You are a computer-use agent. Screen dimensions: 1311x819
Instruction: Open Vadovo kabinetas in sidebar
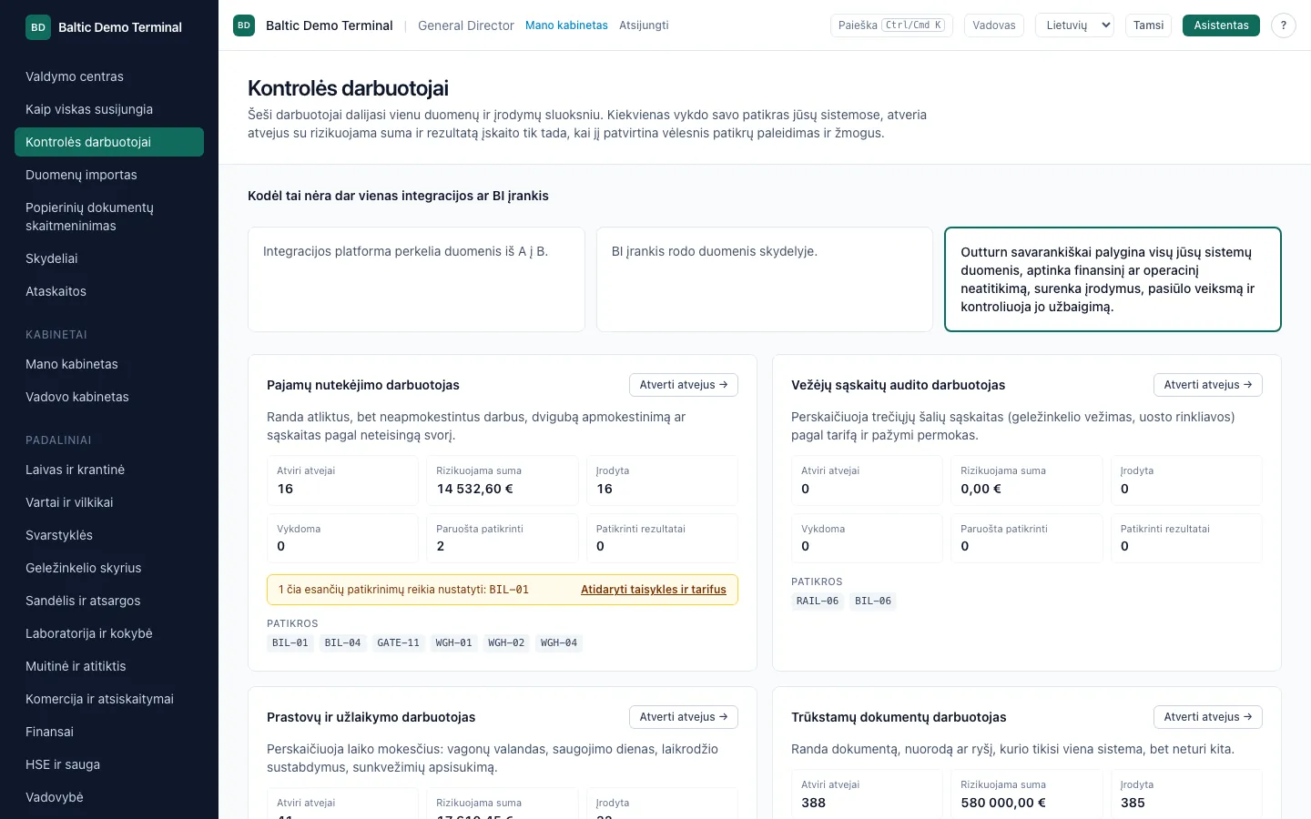109,397
